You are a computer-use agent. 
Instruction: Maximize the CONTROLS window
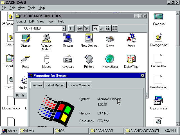coord(140,16)
